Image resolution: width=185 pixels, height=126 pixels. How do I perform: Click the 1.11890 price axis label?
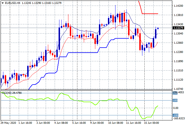179,61
